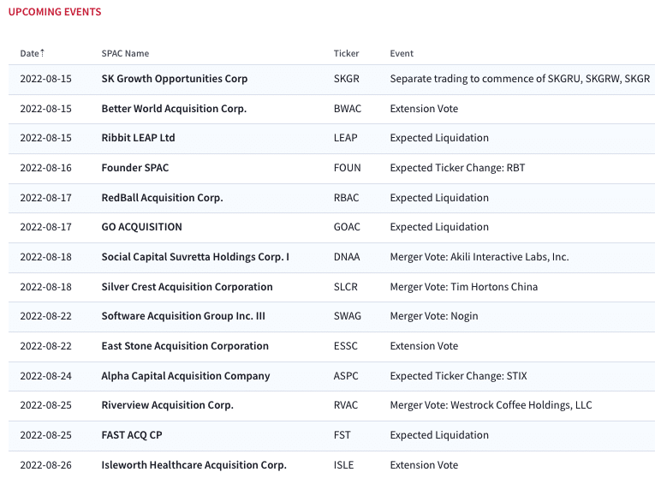Open Better World Acquisition Corp. link

pyautogui.click(x=174, y=109)
